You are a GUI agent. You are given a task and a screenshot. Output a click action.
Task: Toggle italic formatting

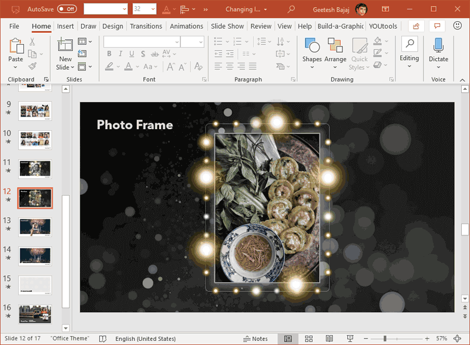120,53
